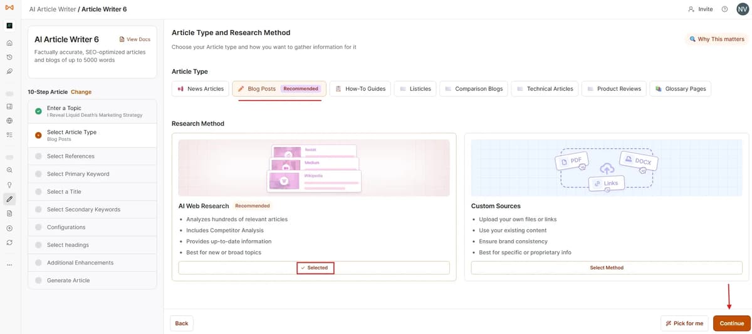Click the Recommended badge beside AI Web Research
Image resolution: width=752 pixels, height=334 pixels.
[x=253, y=206]
